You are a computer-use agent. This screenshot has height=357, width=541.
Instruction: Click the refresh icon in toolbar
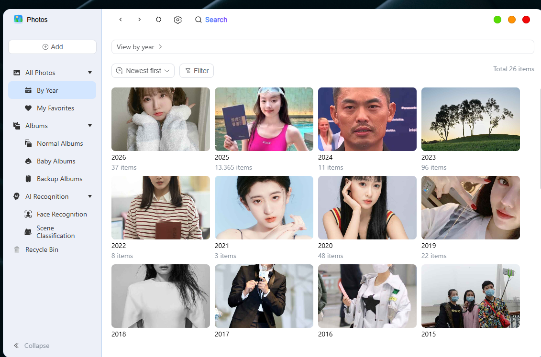(x=158, y=20)
